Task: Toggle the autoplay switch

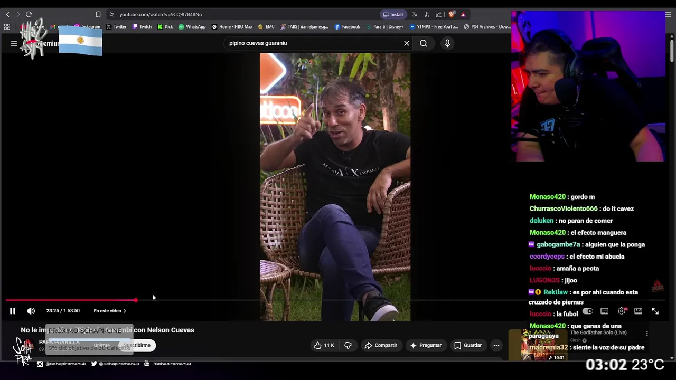Action: coord(587,311)
